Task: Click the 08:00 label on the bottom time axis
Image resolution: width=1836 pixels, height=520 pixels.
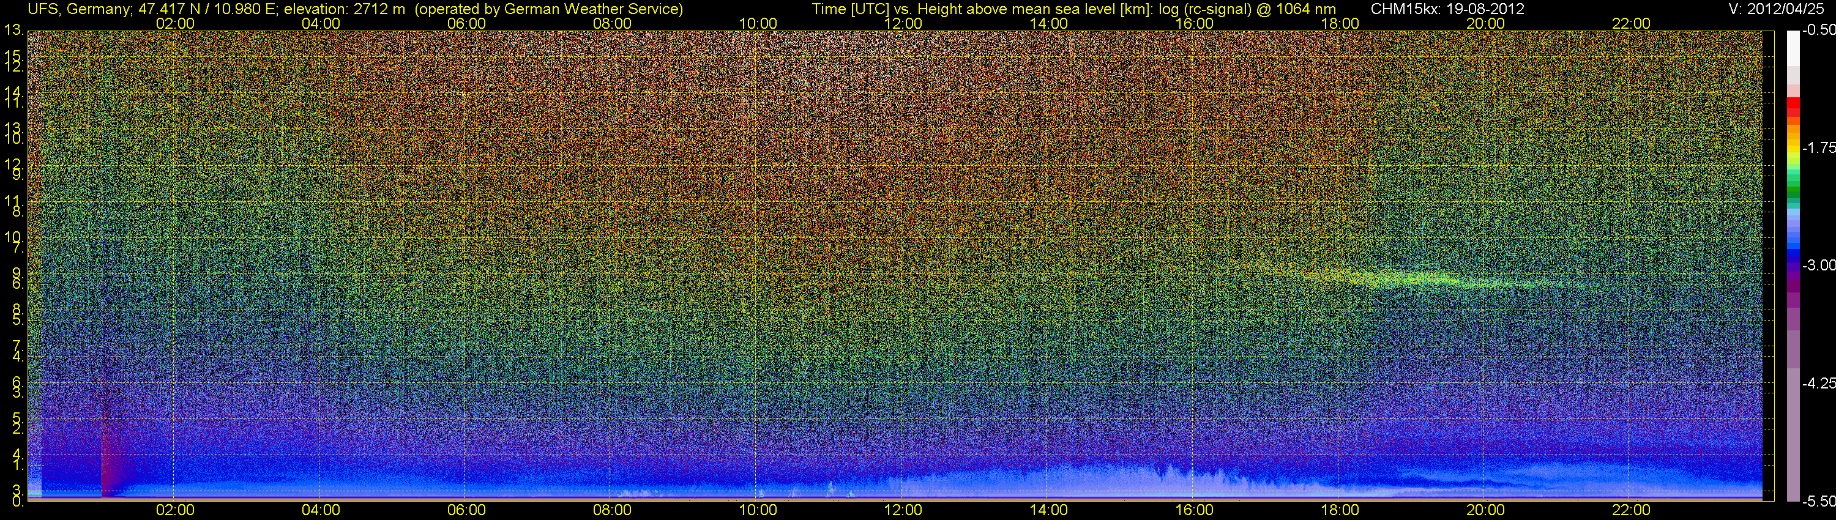Action: point(612,510)
